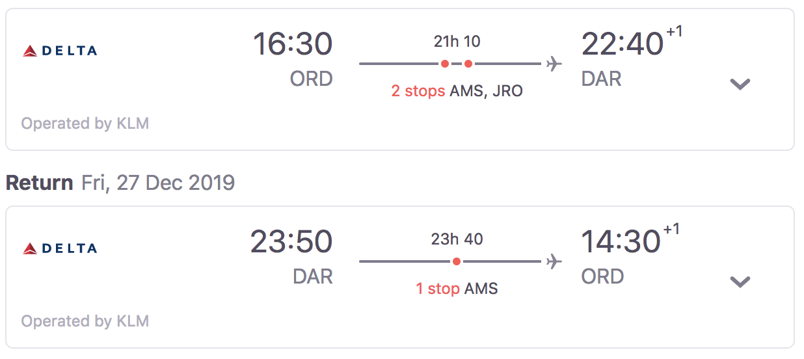Expand the return DAR to ORD flight details
The height and width of the screenshot is (359, 804).
pyautogui.click(x=740, y=282)
